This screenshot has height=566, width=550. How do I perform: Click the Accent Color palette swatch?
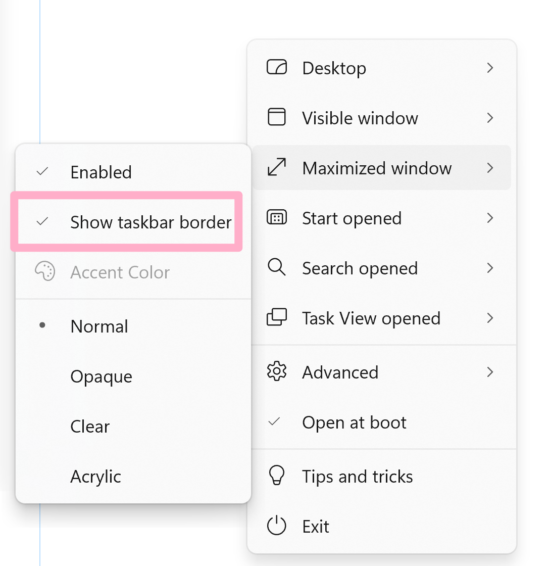tap(45, 272)
